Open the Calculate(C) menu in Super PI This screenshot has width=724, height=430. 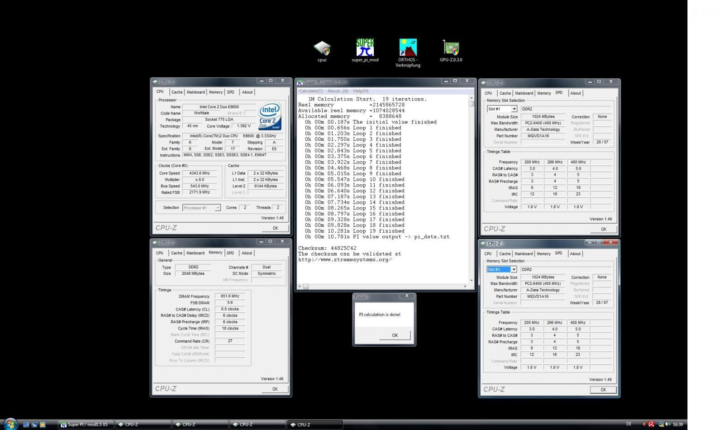311,91
